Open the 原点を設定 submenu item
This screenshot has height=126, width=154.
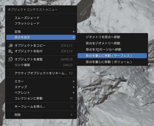coord(41,37)
